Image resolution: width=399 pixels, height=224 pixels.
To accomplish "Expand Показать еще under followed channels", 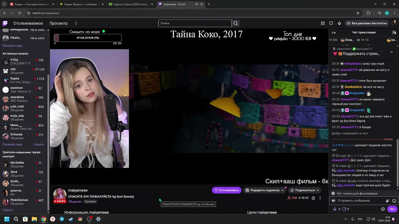I will point(12,45).
